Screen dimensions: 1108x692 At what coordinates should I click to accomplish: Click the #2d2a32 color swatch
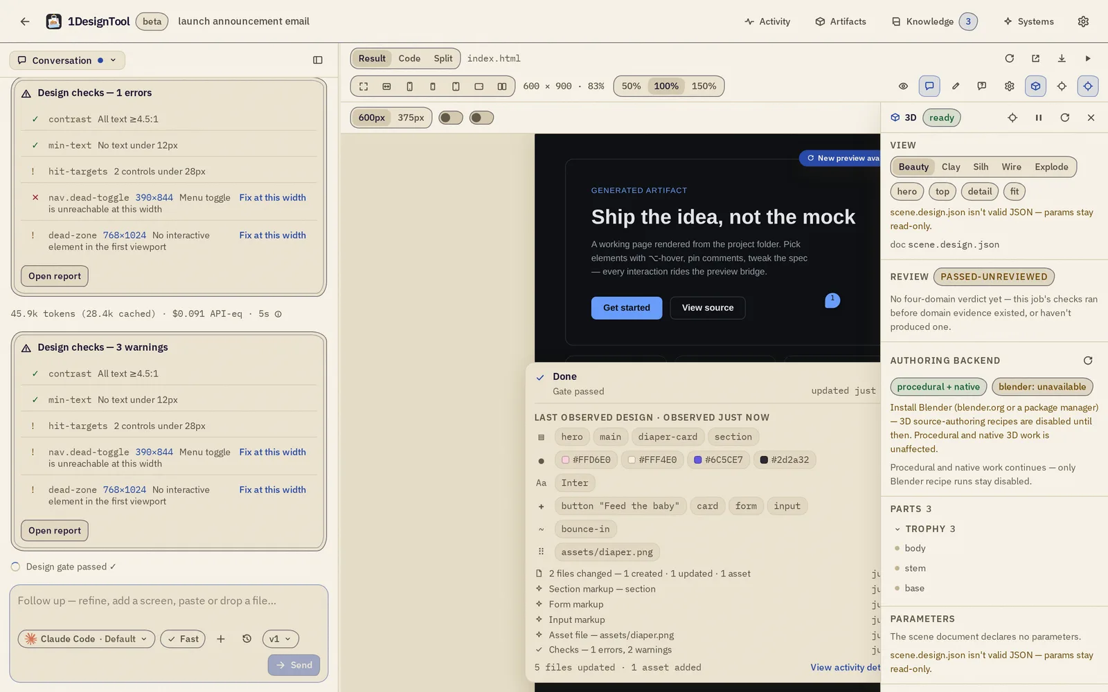pyautogui.click(x=785, y=459)
